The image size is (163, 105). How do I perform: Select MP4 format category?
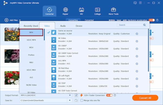click(31, 32)
